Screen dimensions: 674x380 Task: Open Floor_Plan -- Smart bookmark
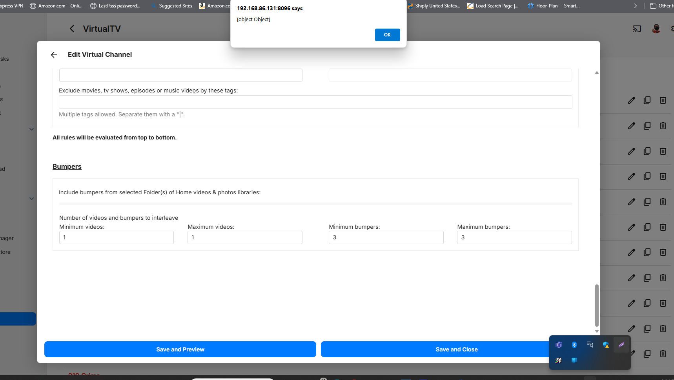(x=554, y=6)
